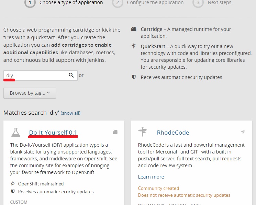Click the RhodeCode signpost icon

click(143, 132)
